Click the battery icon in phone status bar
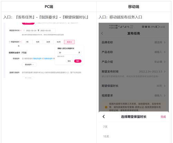 click(157, 27)
